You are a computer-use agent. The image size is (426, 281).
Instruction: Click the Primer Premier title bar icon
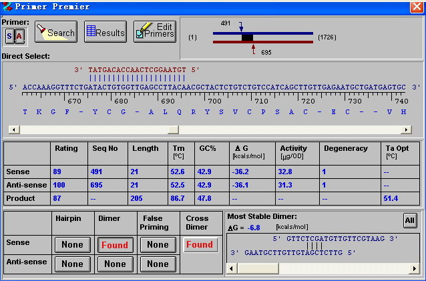(x=7, y=6)
